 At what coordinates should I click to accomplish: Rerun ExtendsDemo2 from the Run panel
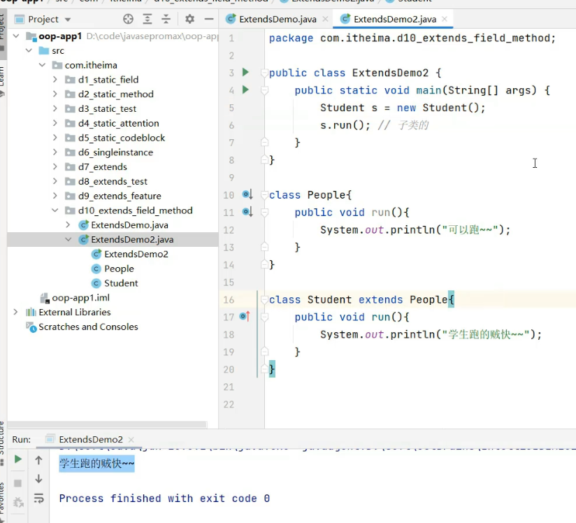[18, 459]
